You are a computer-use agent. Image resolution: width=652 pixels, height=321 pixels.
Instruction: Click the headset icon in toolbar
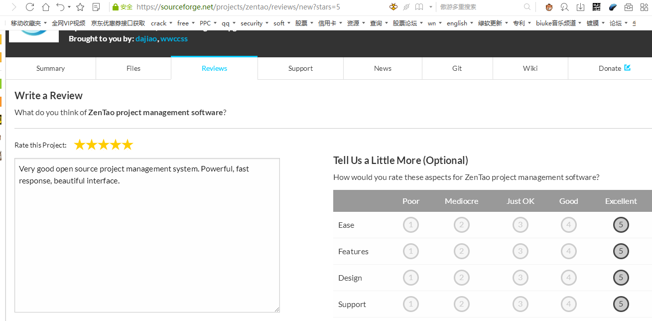(x=564, y=7)
